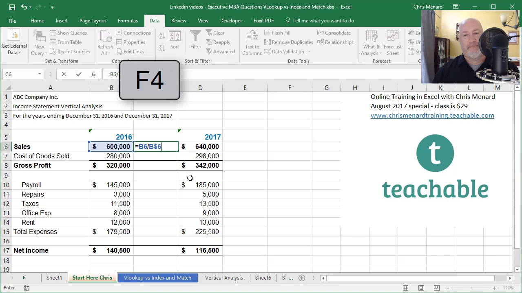Click Reapply filter
This screenshot has width=522, height=293.
[218, 42]
